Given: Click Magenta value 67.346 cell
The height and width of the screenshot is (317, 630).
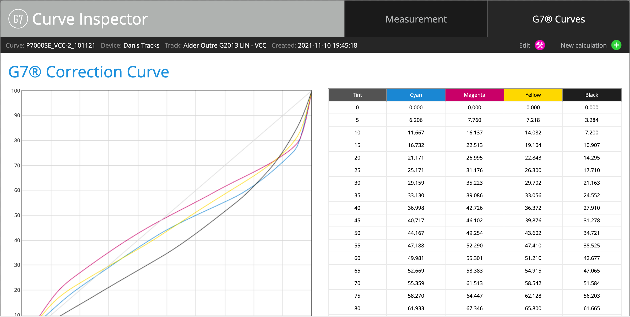Looking at the screenshot, I should click(x=474, y=308).
